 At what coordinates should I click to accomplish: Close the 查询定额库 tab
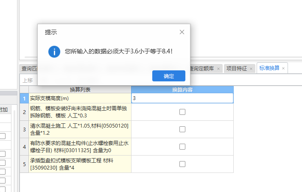[x=218, y=69]
